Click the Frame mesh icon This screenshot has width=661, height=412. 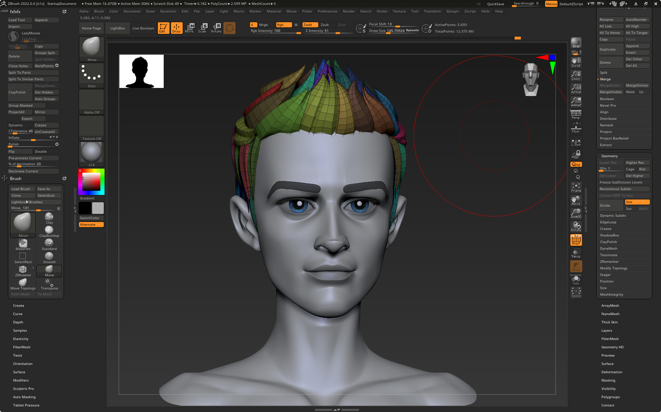click(x=576, y=187)
